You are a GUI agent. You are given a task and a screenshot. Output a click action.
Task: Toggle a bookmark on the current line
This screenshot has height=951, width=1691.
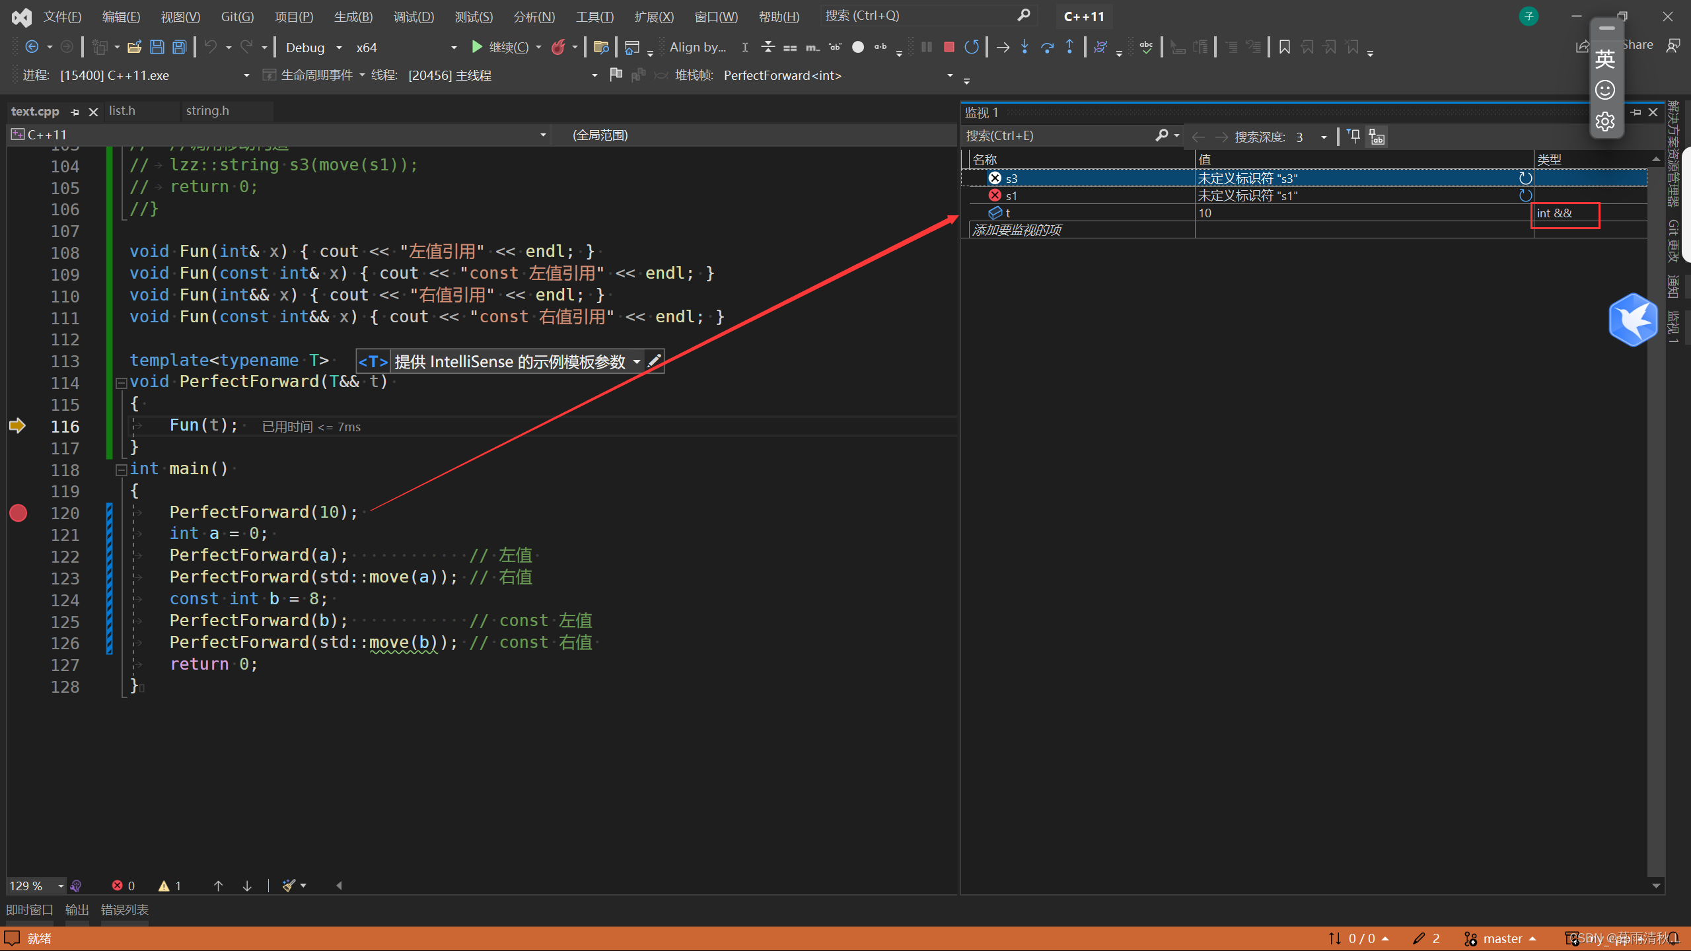point(1284,47)
